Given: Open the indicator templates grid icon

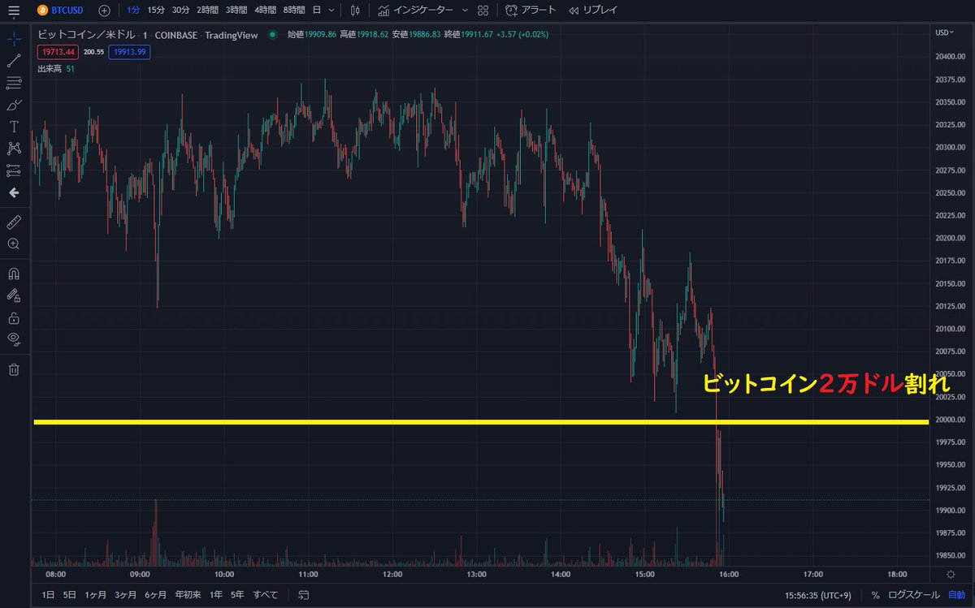Looking at the screenshot, I should pyautogui.click(x=483, y=11).
